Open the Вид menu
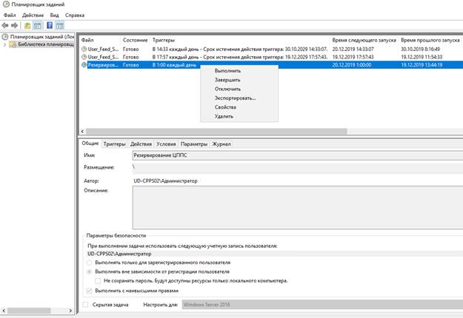463x318 pixels. 54,16
